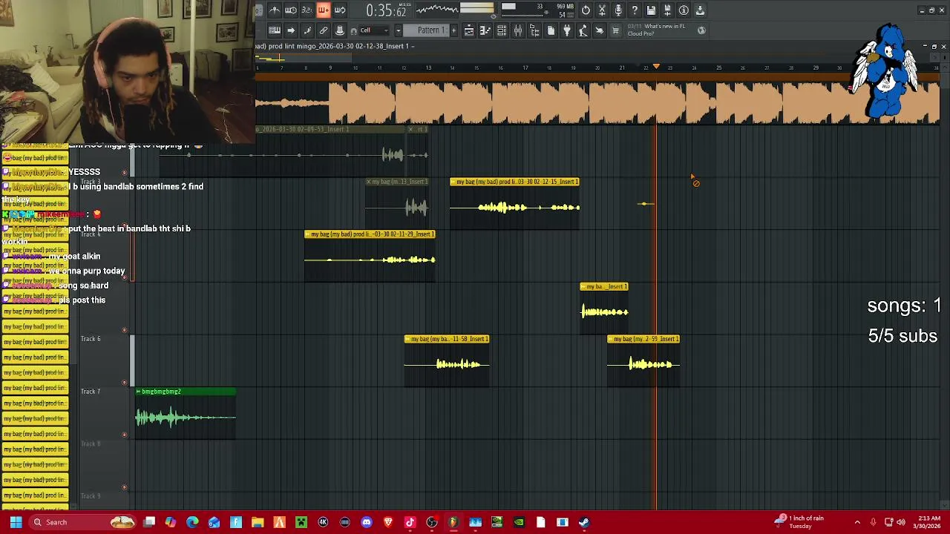Mute Track 7 using its green dot

tap(124, 435)
